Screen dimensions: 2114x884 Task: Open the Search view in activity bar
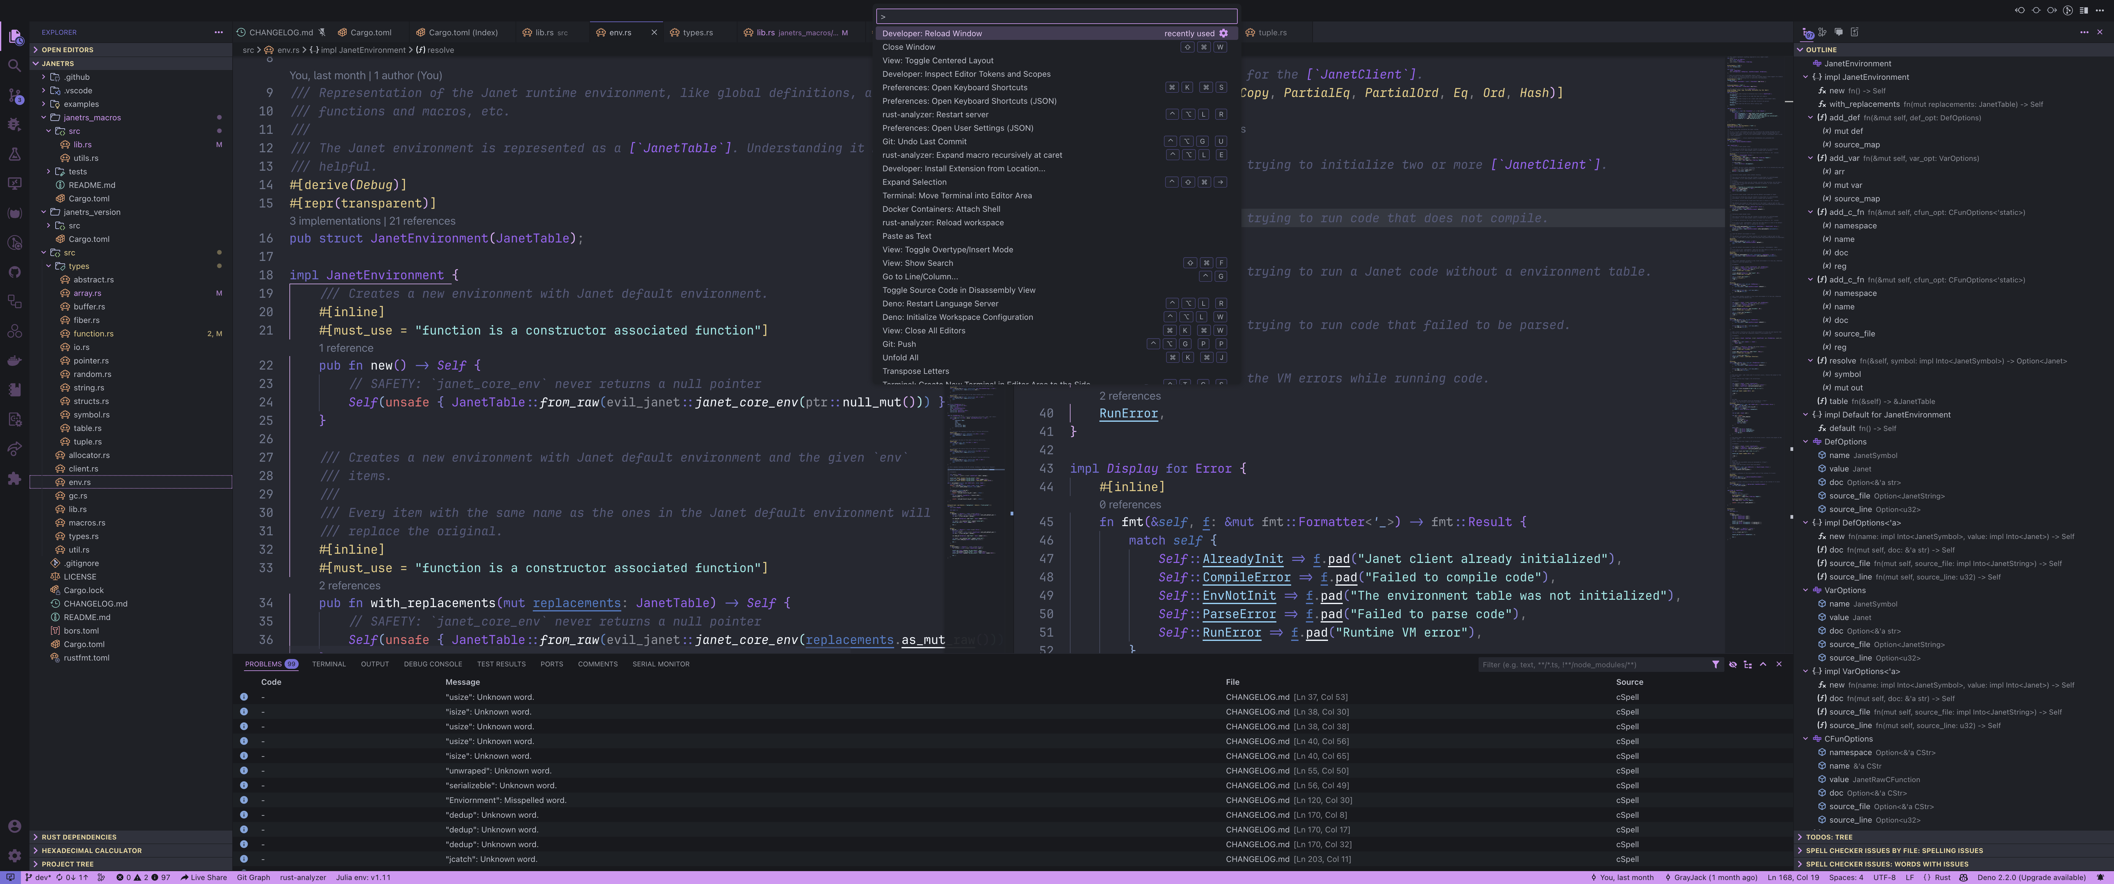[x=14, y=66]
